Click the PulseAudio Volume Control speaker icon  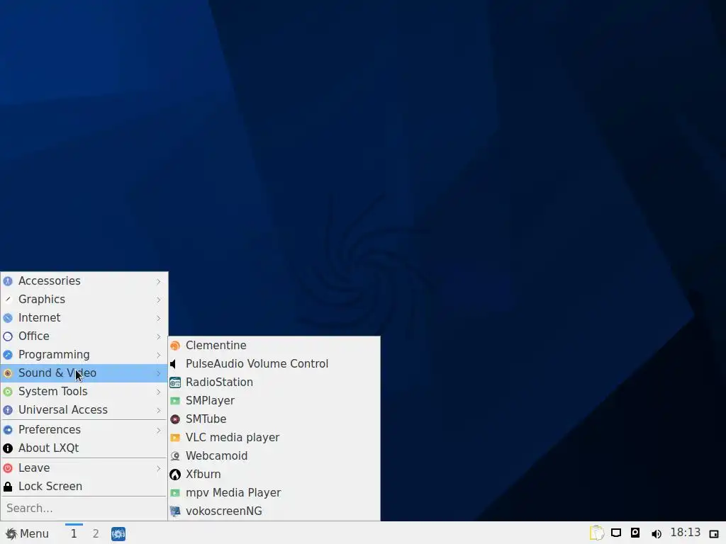175,364
